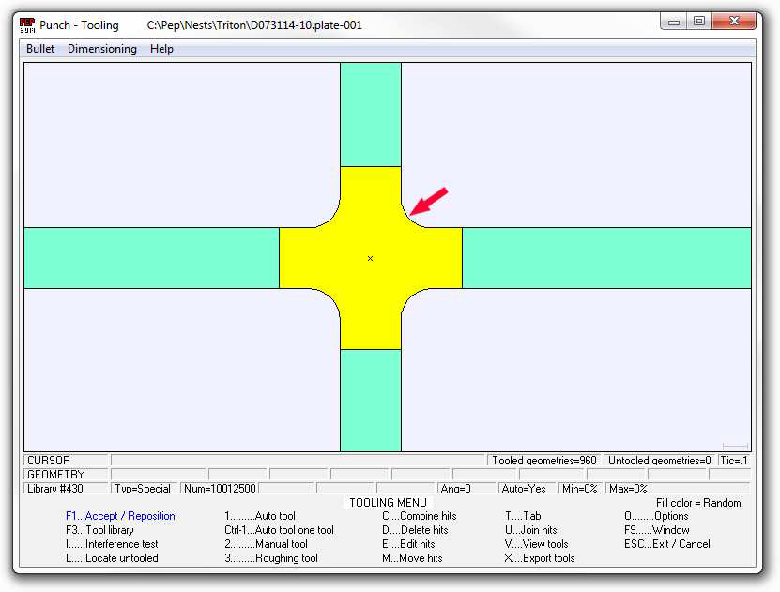
Task: Open View tools command
Action: (536, 544)
